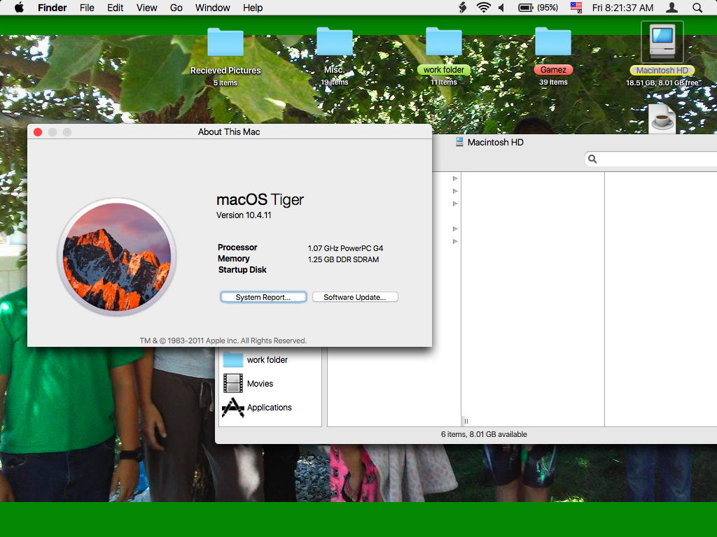Click the user account icon in menu bar
The image size is (717, 537).
[x=671, y=8]
